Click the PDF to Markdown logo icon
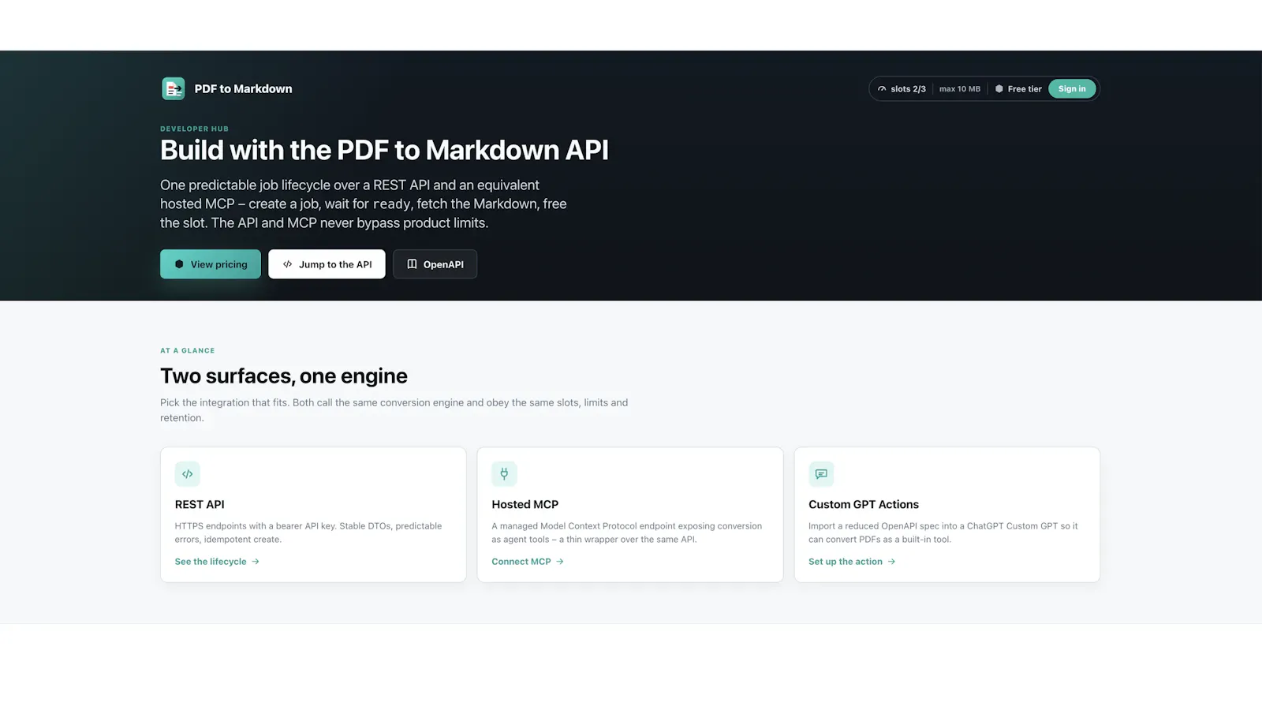 pos(174,88)
